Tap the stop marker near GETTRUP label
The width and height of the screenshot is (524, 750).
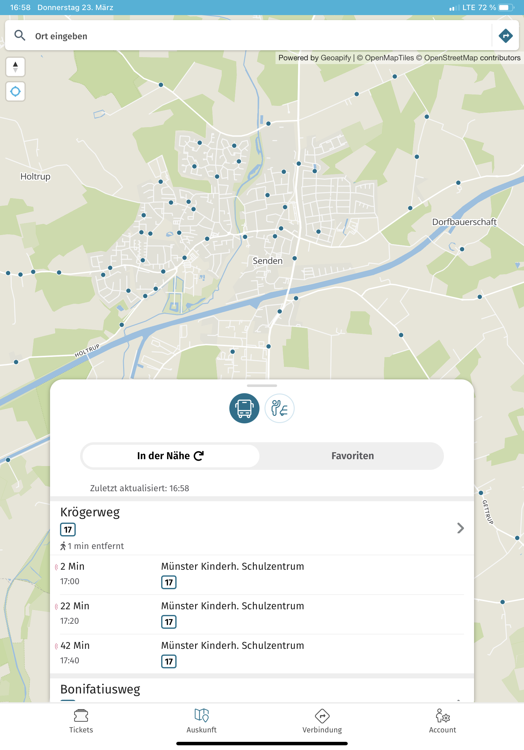click(x=481, y=493)
